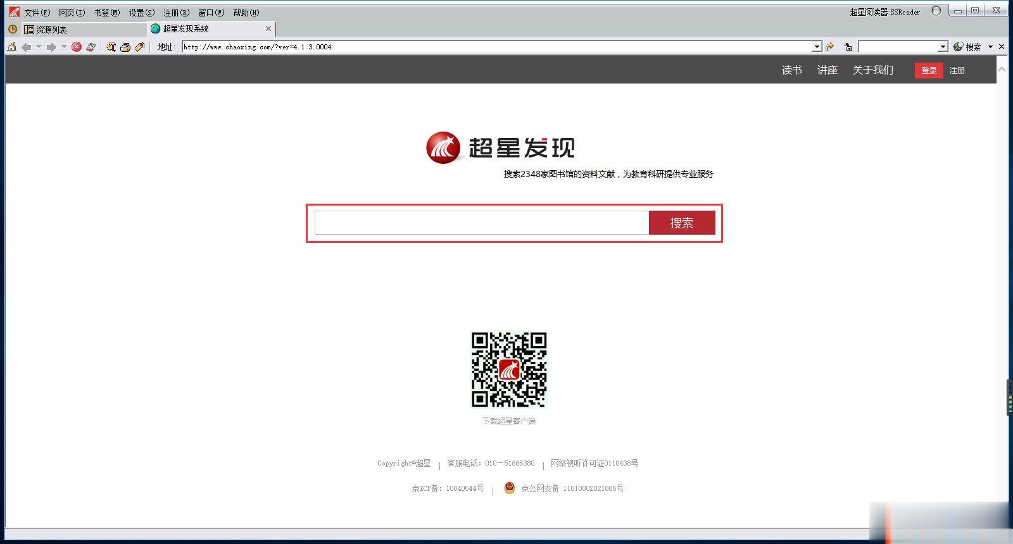This screenshot has width=1013, height=544.
Task: Click the round status indicator in title bar
Action: (936, 11)
